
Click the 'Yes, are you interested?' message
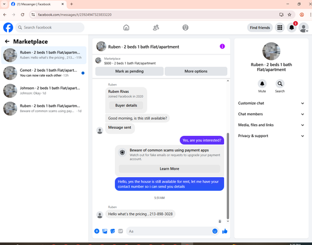coord(202,140)
